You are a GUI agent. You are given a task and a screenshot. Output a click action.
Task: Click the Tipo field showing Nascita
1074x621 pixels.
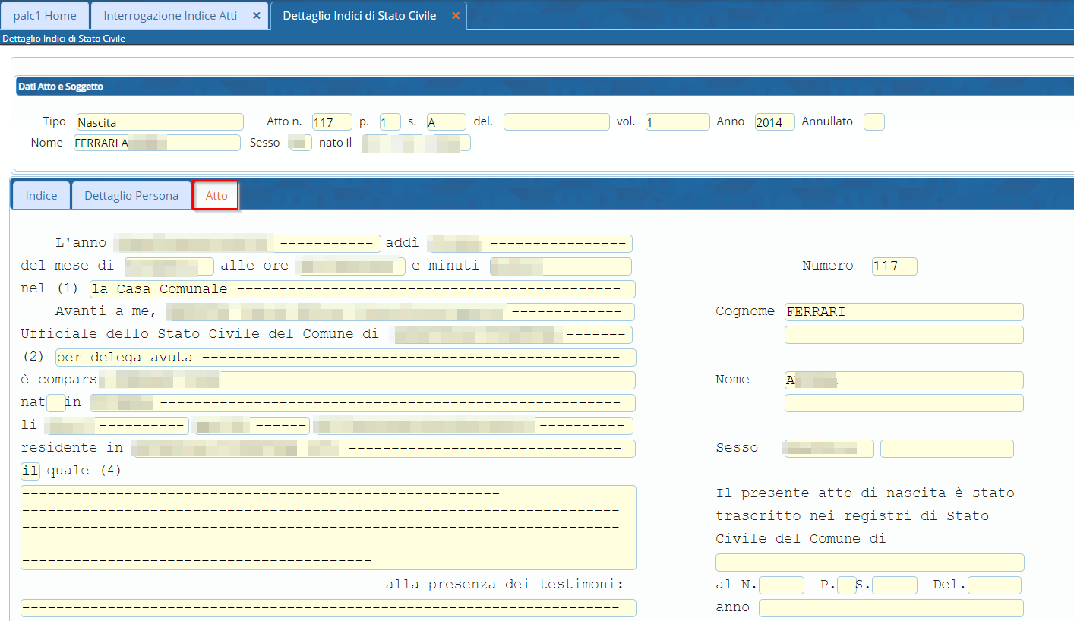tap(160, 122)
